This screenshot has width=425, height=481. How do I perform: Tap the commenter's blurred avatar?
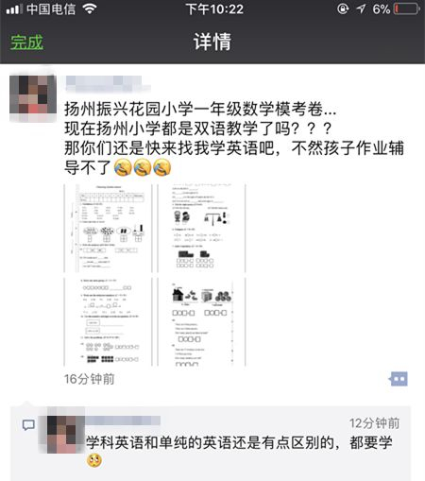(x=62, y=435)
